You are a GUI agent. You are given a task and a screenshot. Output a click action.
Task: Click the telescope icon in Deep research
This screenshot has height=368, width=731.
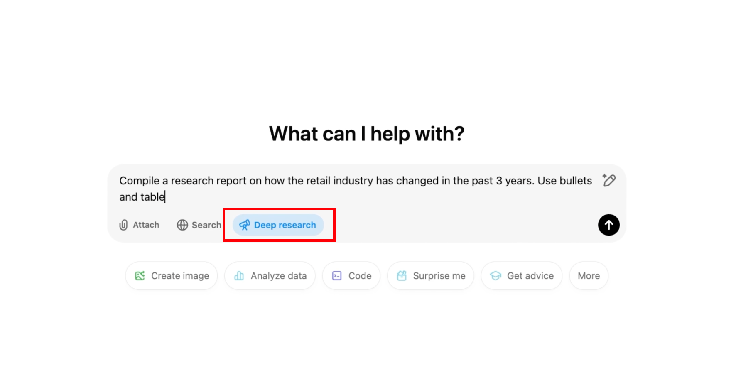(x=245, y=225)
